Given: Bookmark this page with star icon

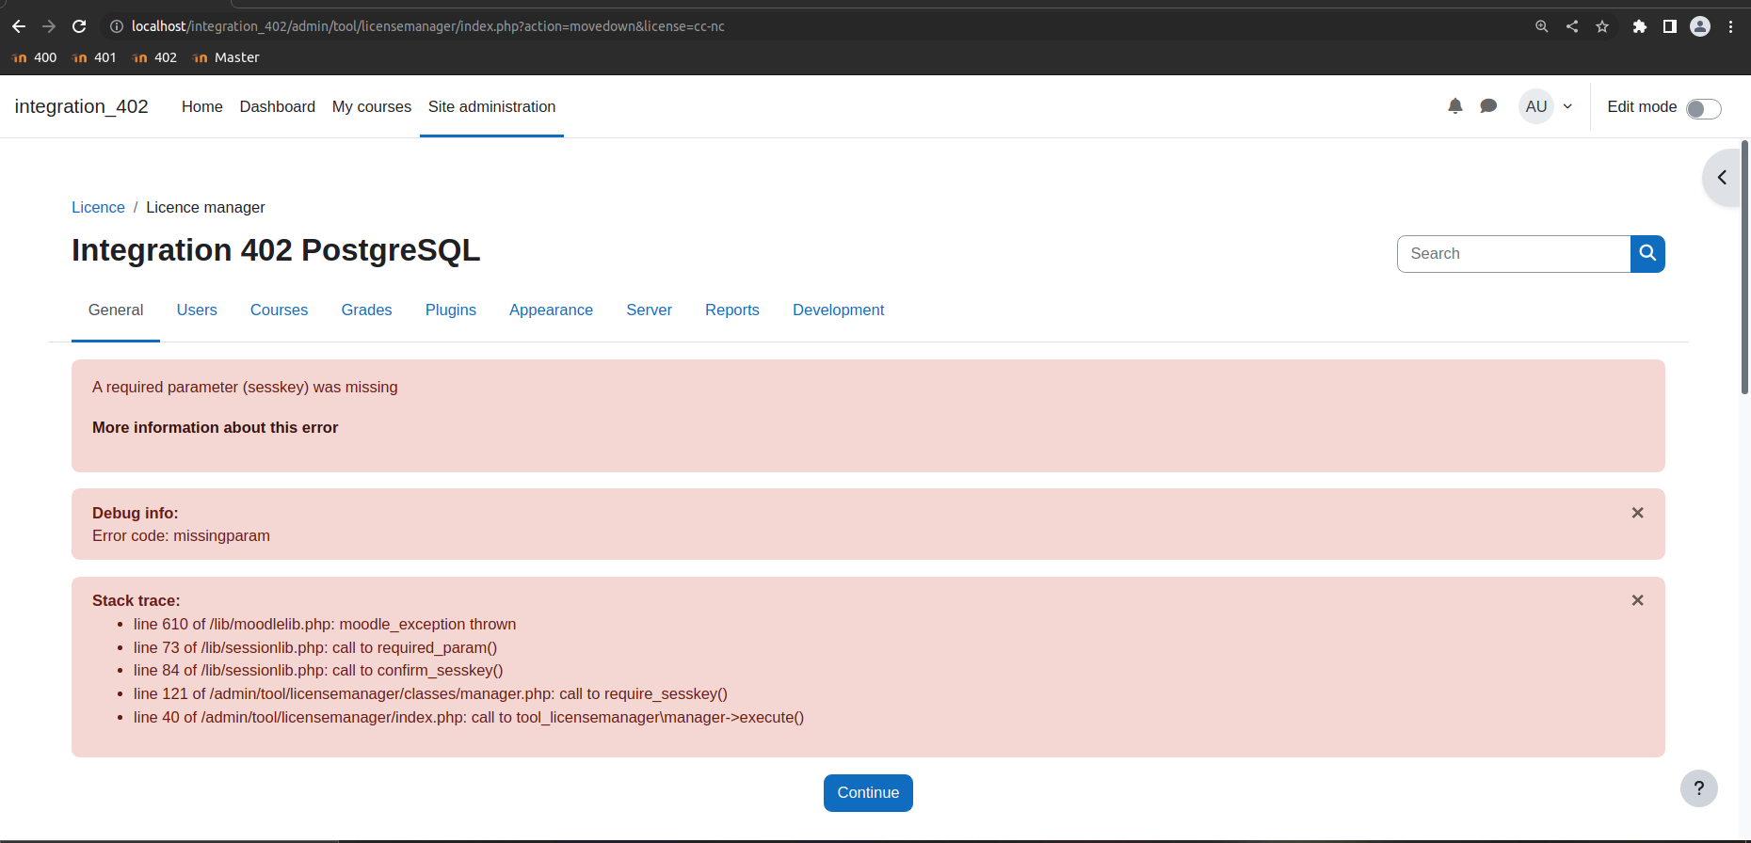Looking at the screenshot, I should [1602, 26].
